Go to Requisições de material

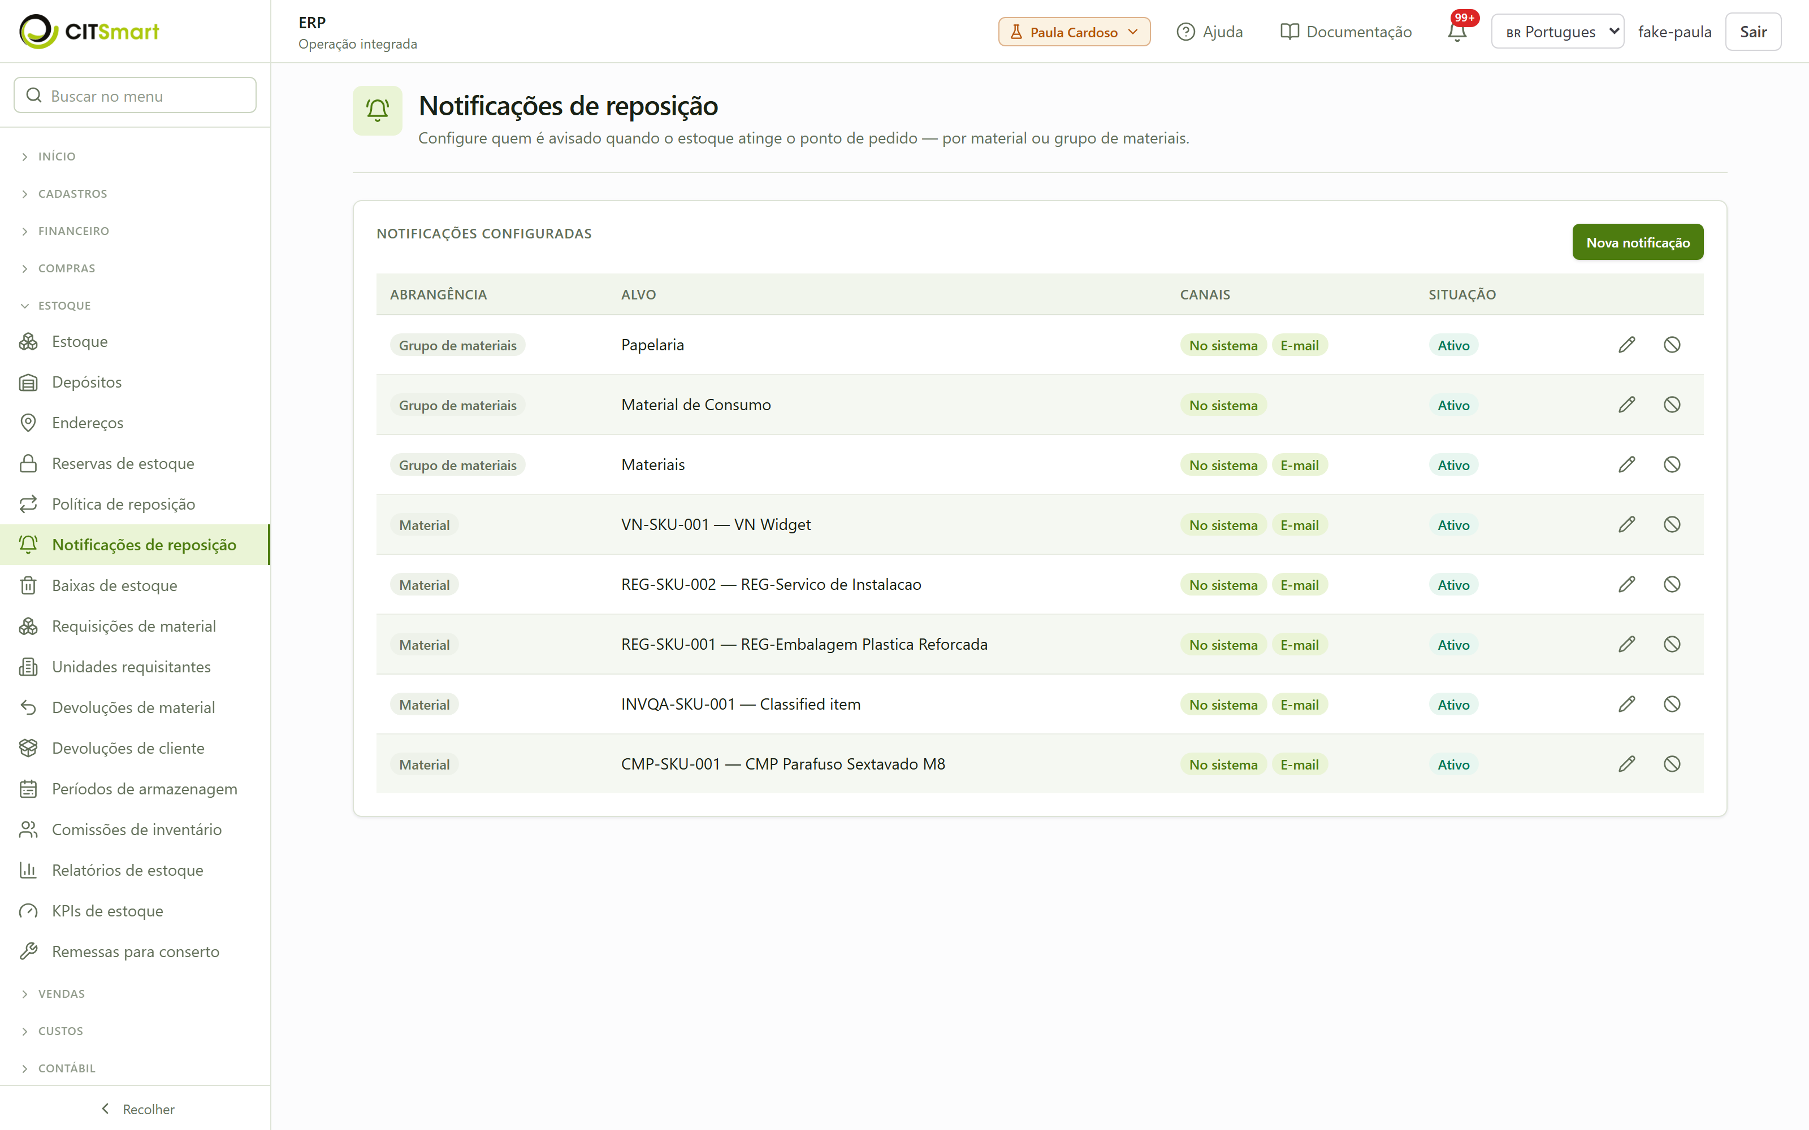point(135,626)
